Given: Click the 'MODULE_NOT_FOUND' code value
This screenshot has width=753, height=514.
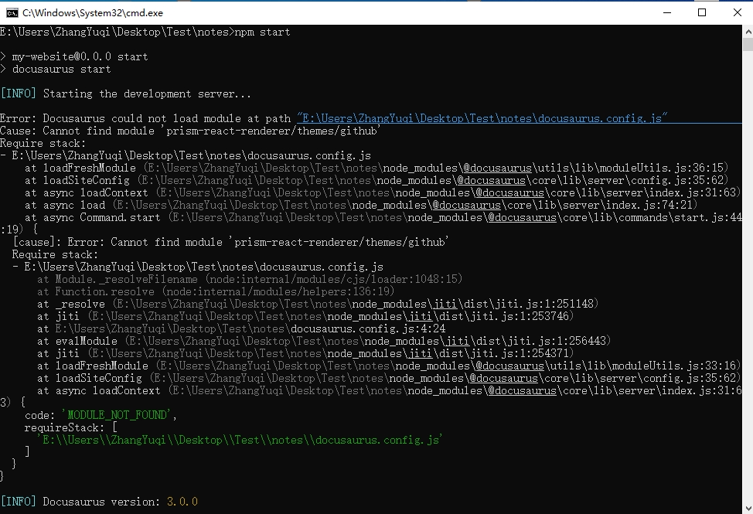Looking at the screenshot, I should click(x=117, y=415).
